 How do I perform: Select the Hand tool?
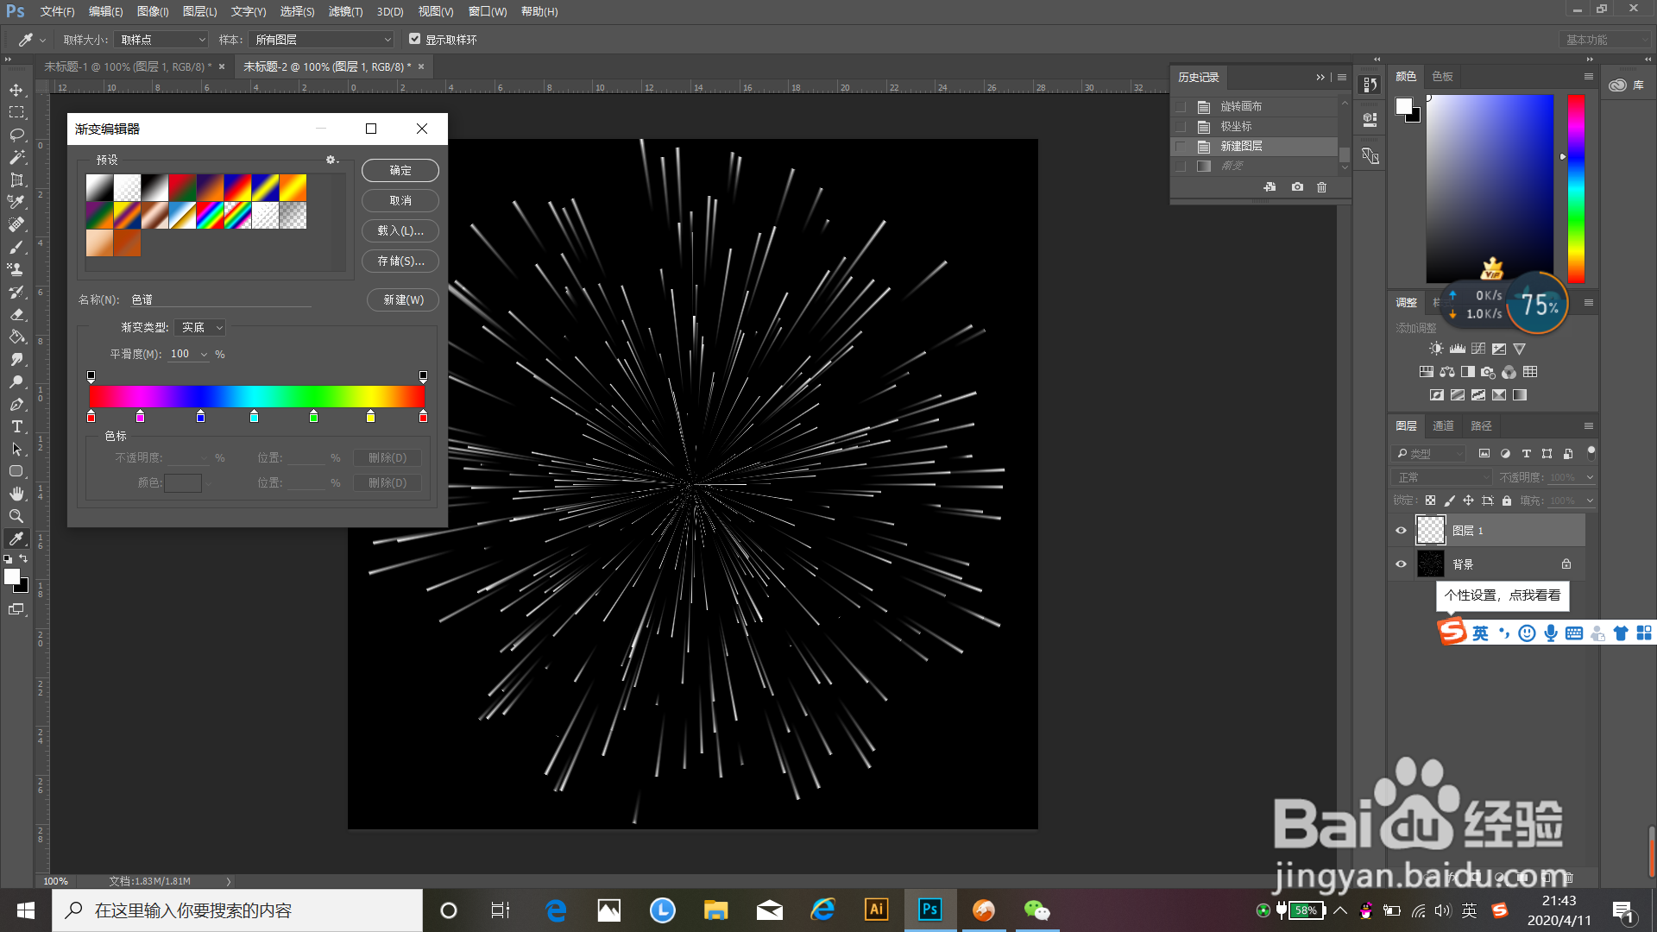[x=16, y=494]
